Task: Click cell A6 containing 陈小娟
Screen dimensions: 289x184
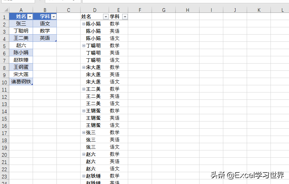Action: click(x=21, y=53)
